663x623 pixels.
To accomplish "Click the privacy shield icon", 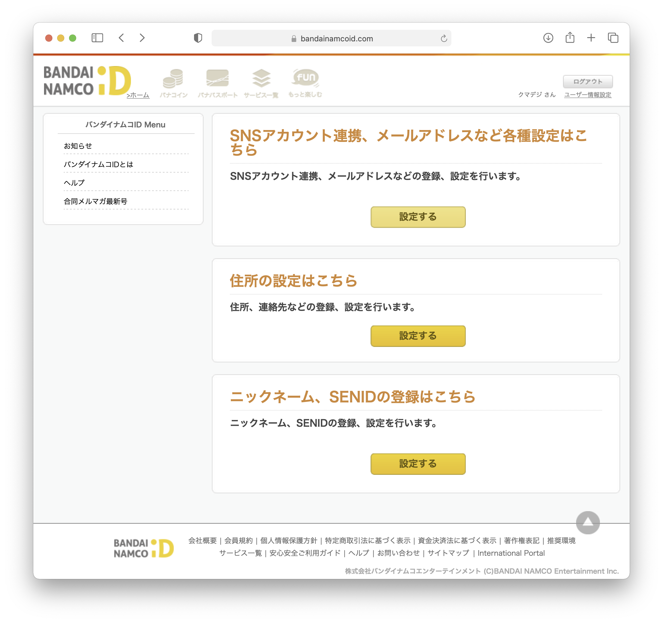I will [x=198, y=38].
